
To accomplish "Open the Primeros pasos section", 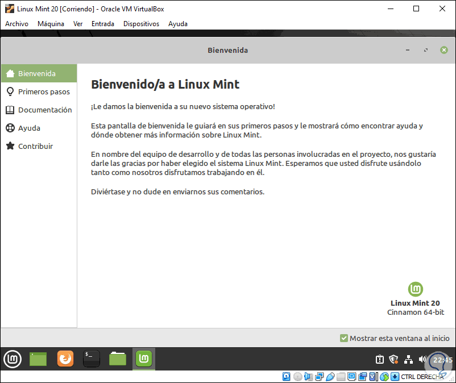I will click(x=39, y=91).
